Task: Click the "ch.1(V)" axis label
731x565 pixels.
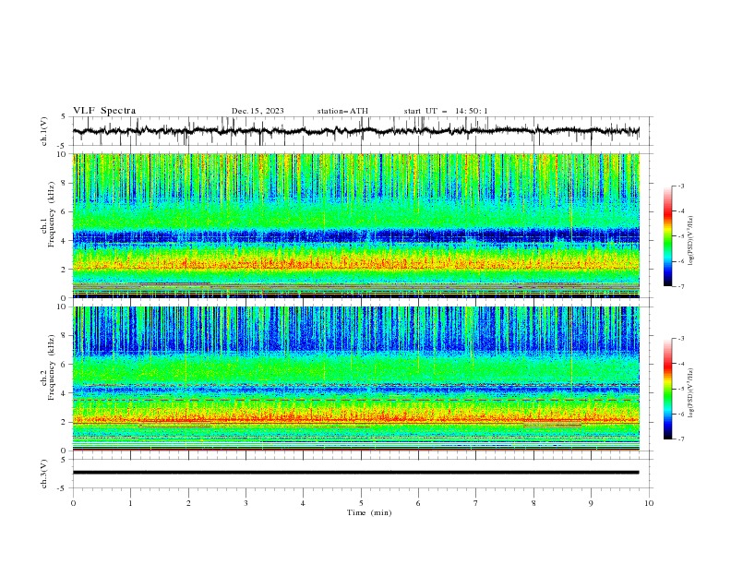Action: tap(44, 131)
